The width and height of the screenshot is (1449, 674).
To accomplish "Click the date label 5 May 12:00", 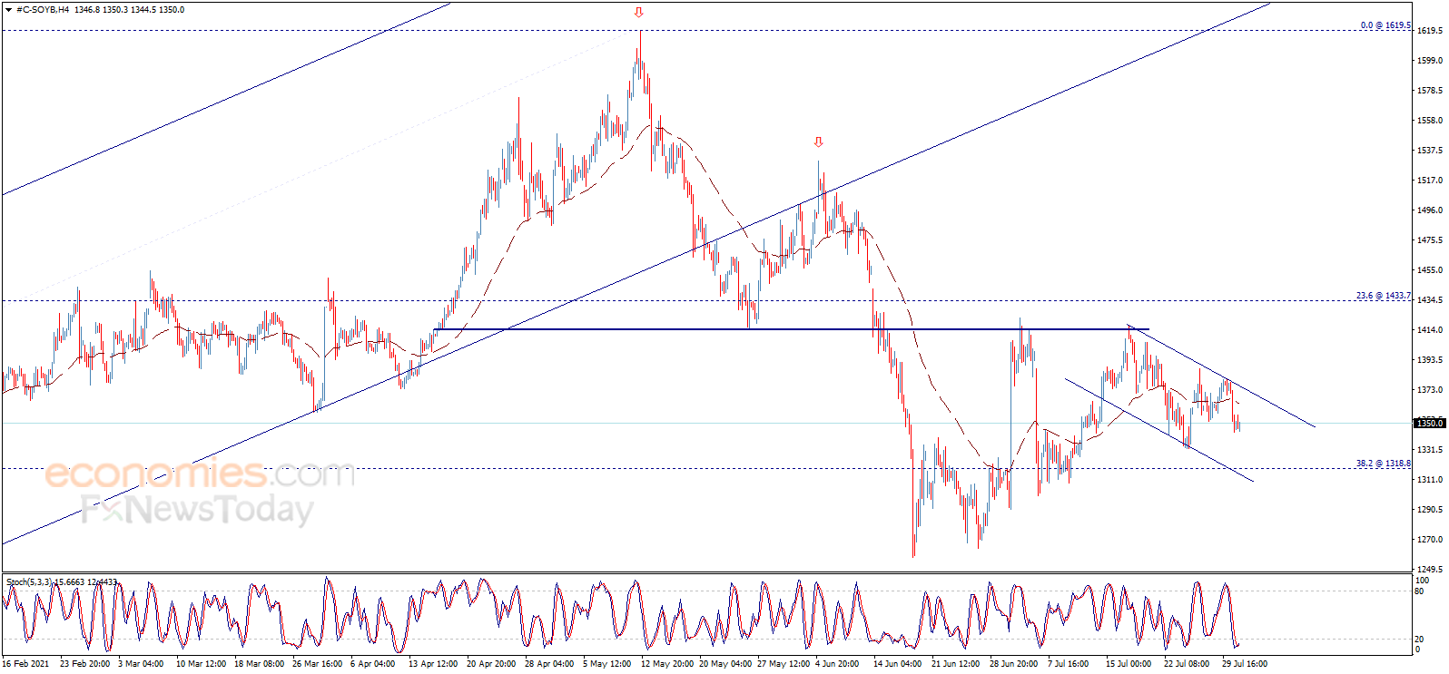I will [x=606, y=664].
